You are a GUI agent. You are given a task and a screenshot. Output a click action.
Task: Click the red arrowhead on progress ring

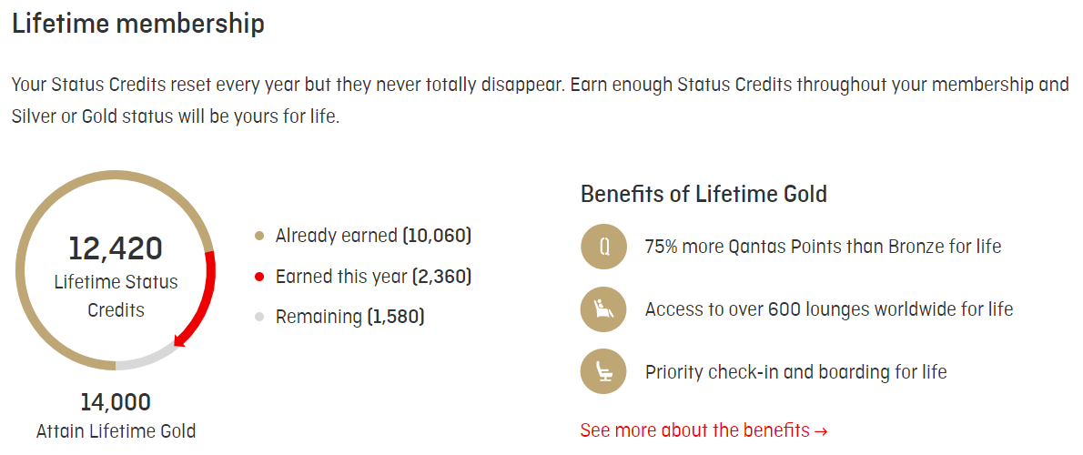coord(182,343)
